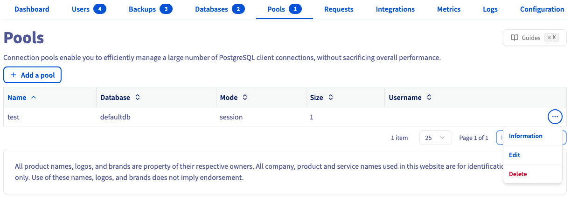Click the plus icon on Add a pool
This screenshot has height=198, width=571.
point(14,75)
